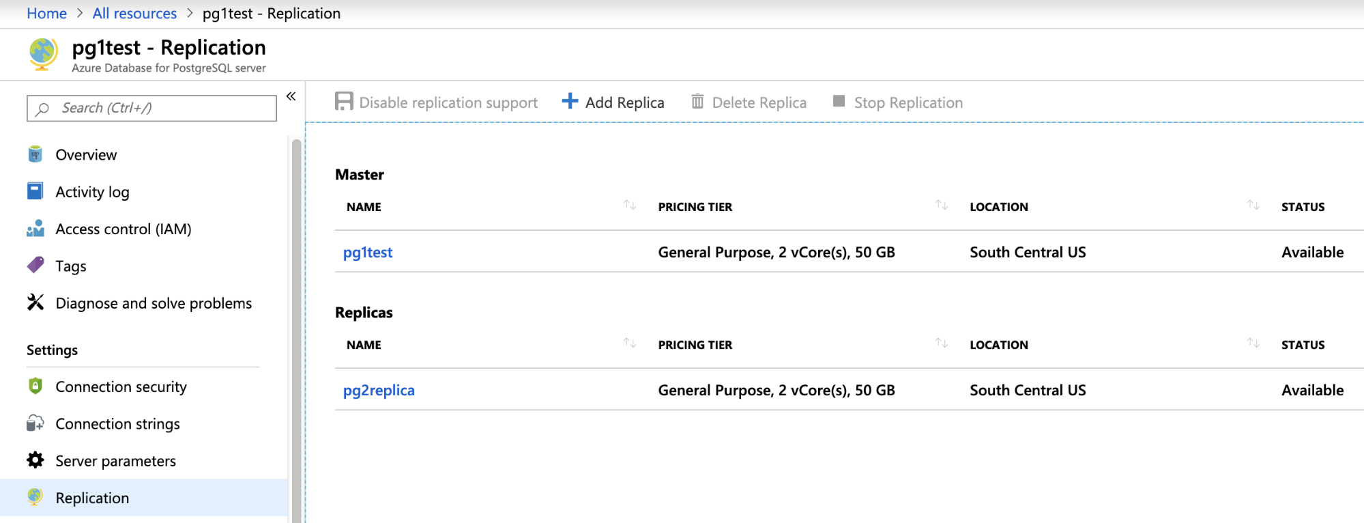The width and height of the screenshot is (1364, 523).
Task: Click the Connection strings icon
Action: coord(35,423)
